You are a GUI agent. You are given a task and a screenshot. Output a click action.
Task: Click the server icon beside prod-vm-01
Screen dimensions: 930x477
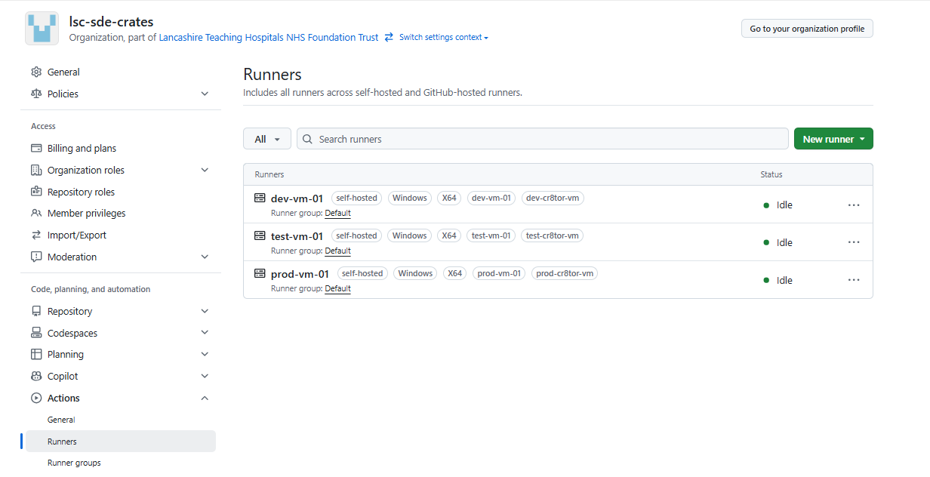(x=260, y=273)
